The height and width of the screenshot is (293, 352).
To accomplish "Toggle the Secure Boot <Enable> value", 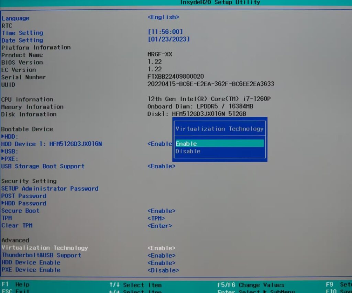I will pyautogui.click(x=161, y=211).
